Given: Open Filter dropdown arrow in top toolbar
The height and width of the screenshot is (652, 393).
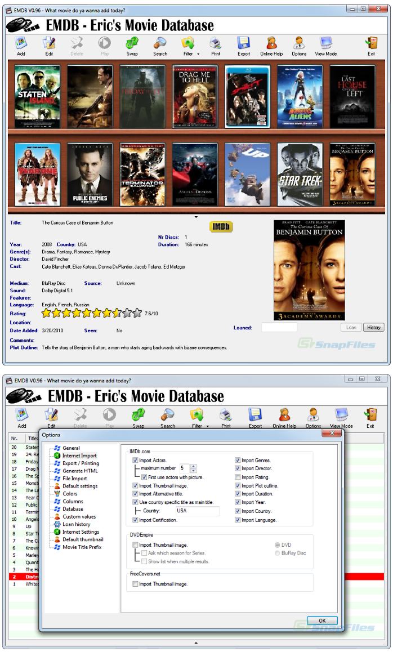Looking at the screenshot, I should coord(198,54).
